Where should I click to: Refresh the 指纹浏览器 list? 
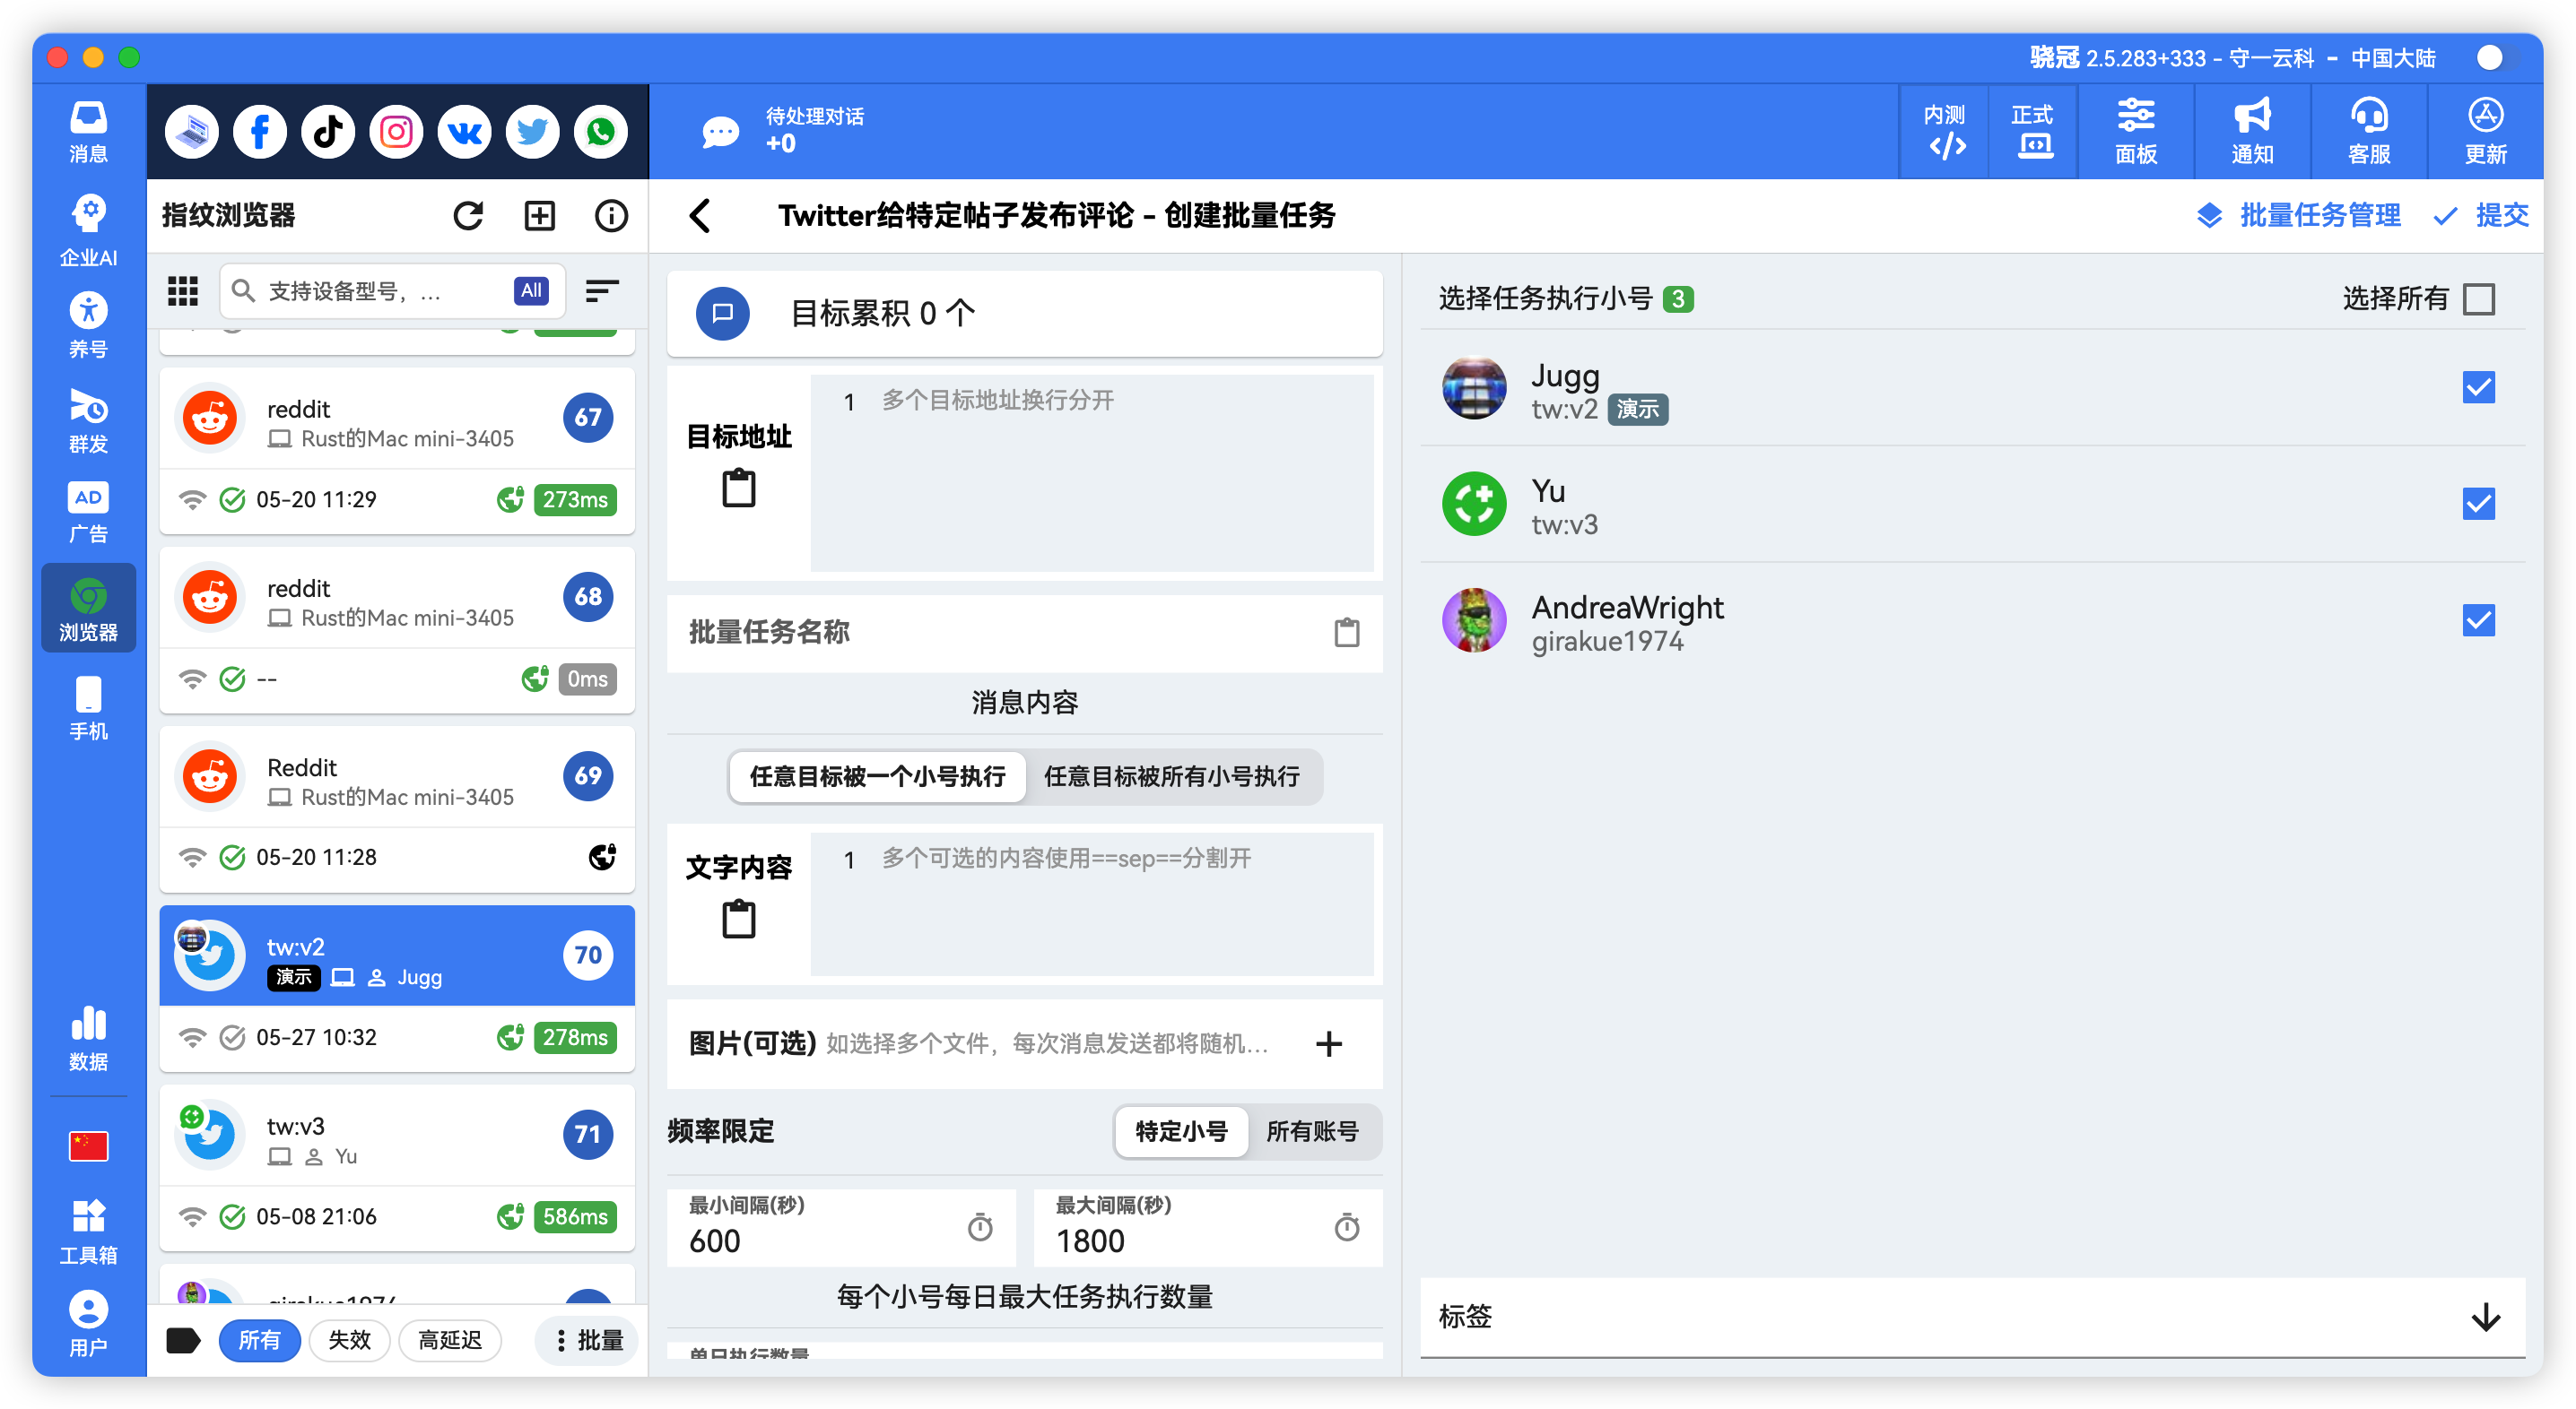pos(468,215)
